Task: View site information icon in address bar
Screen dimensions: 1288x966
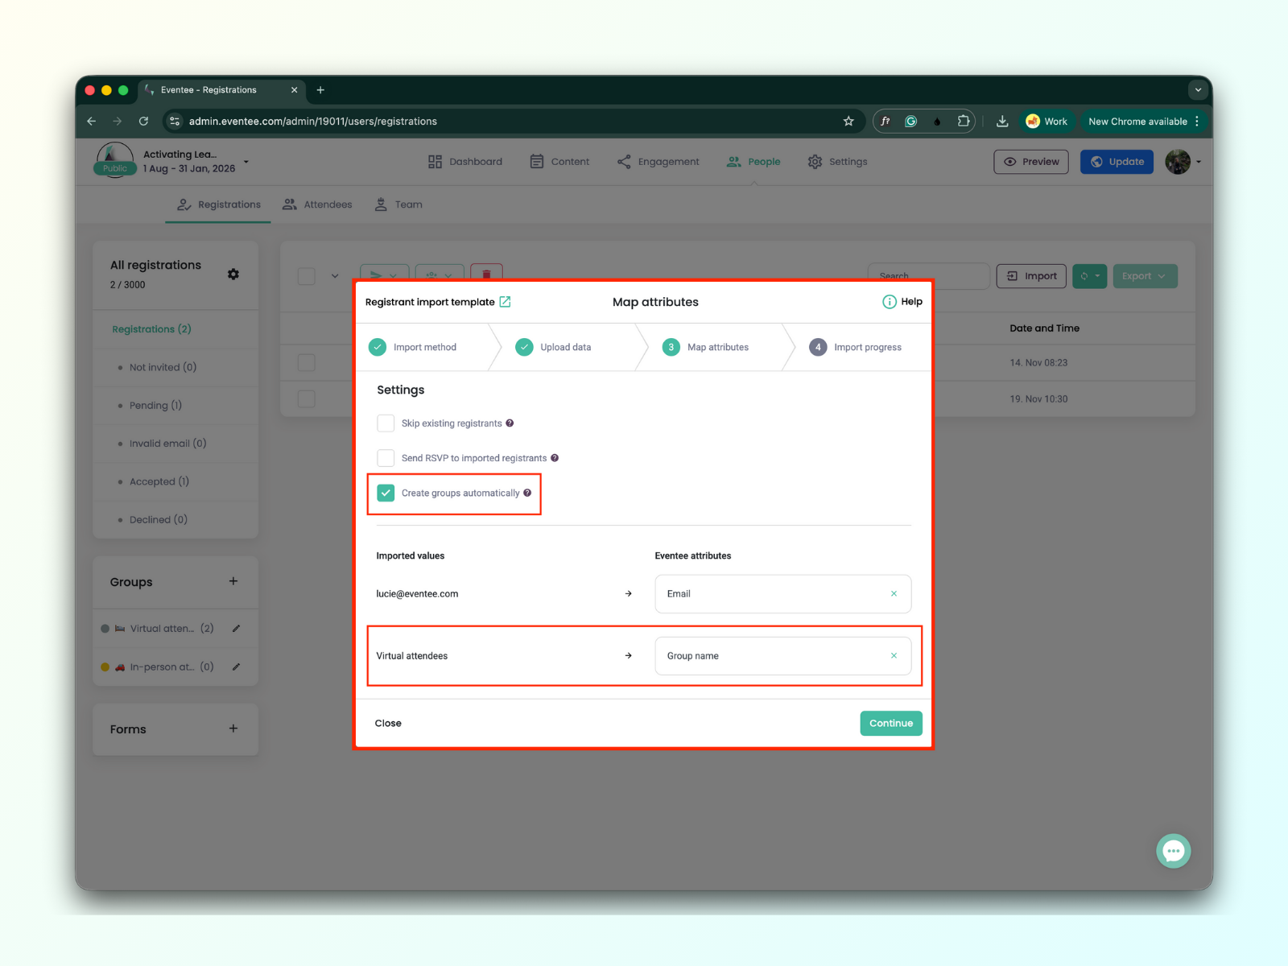Action: pyautogui.click(x=175, y=122)
